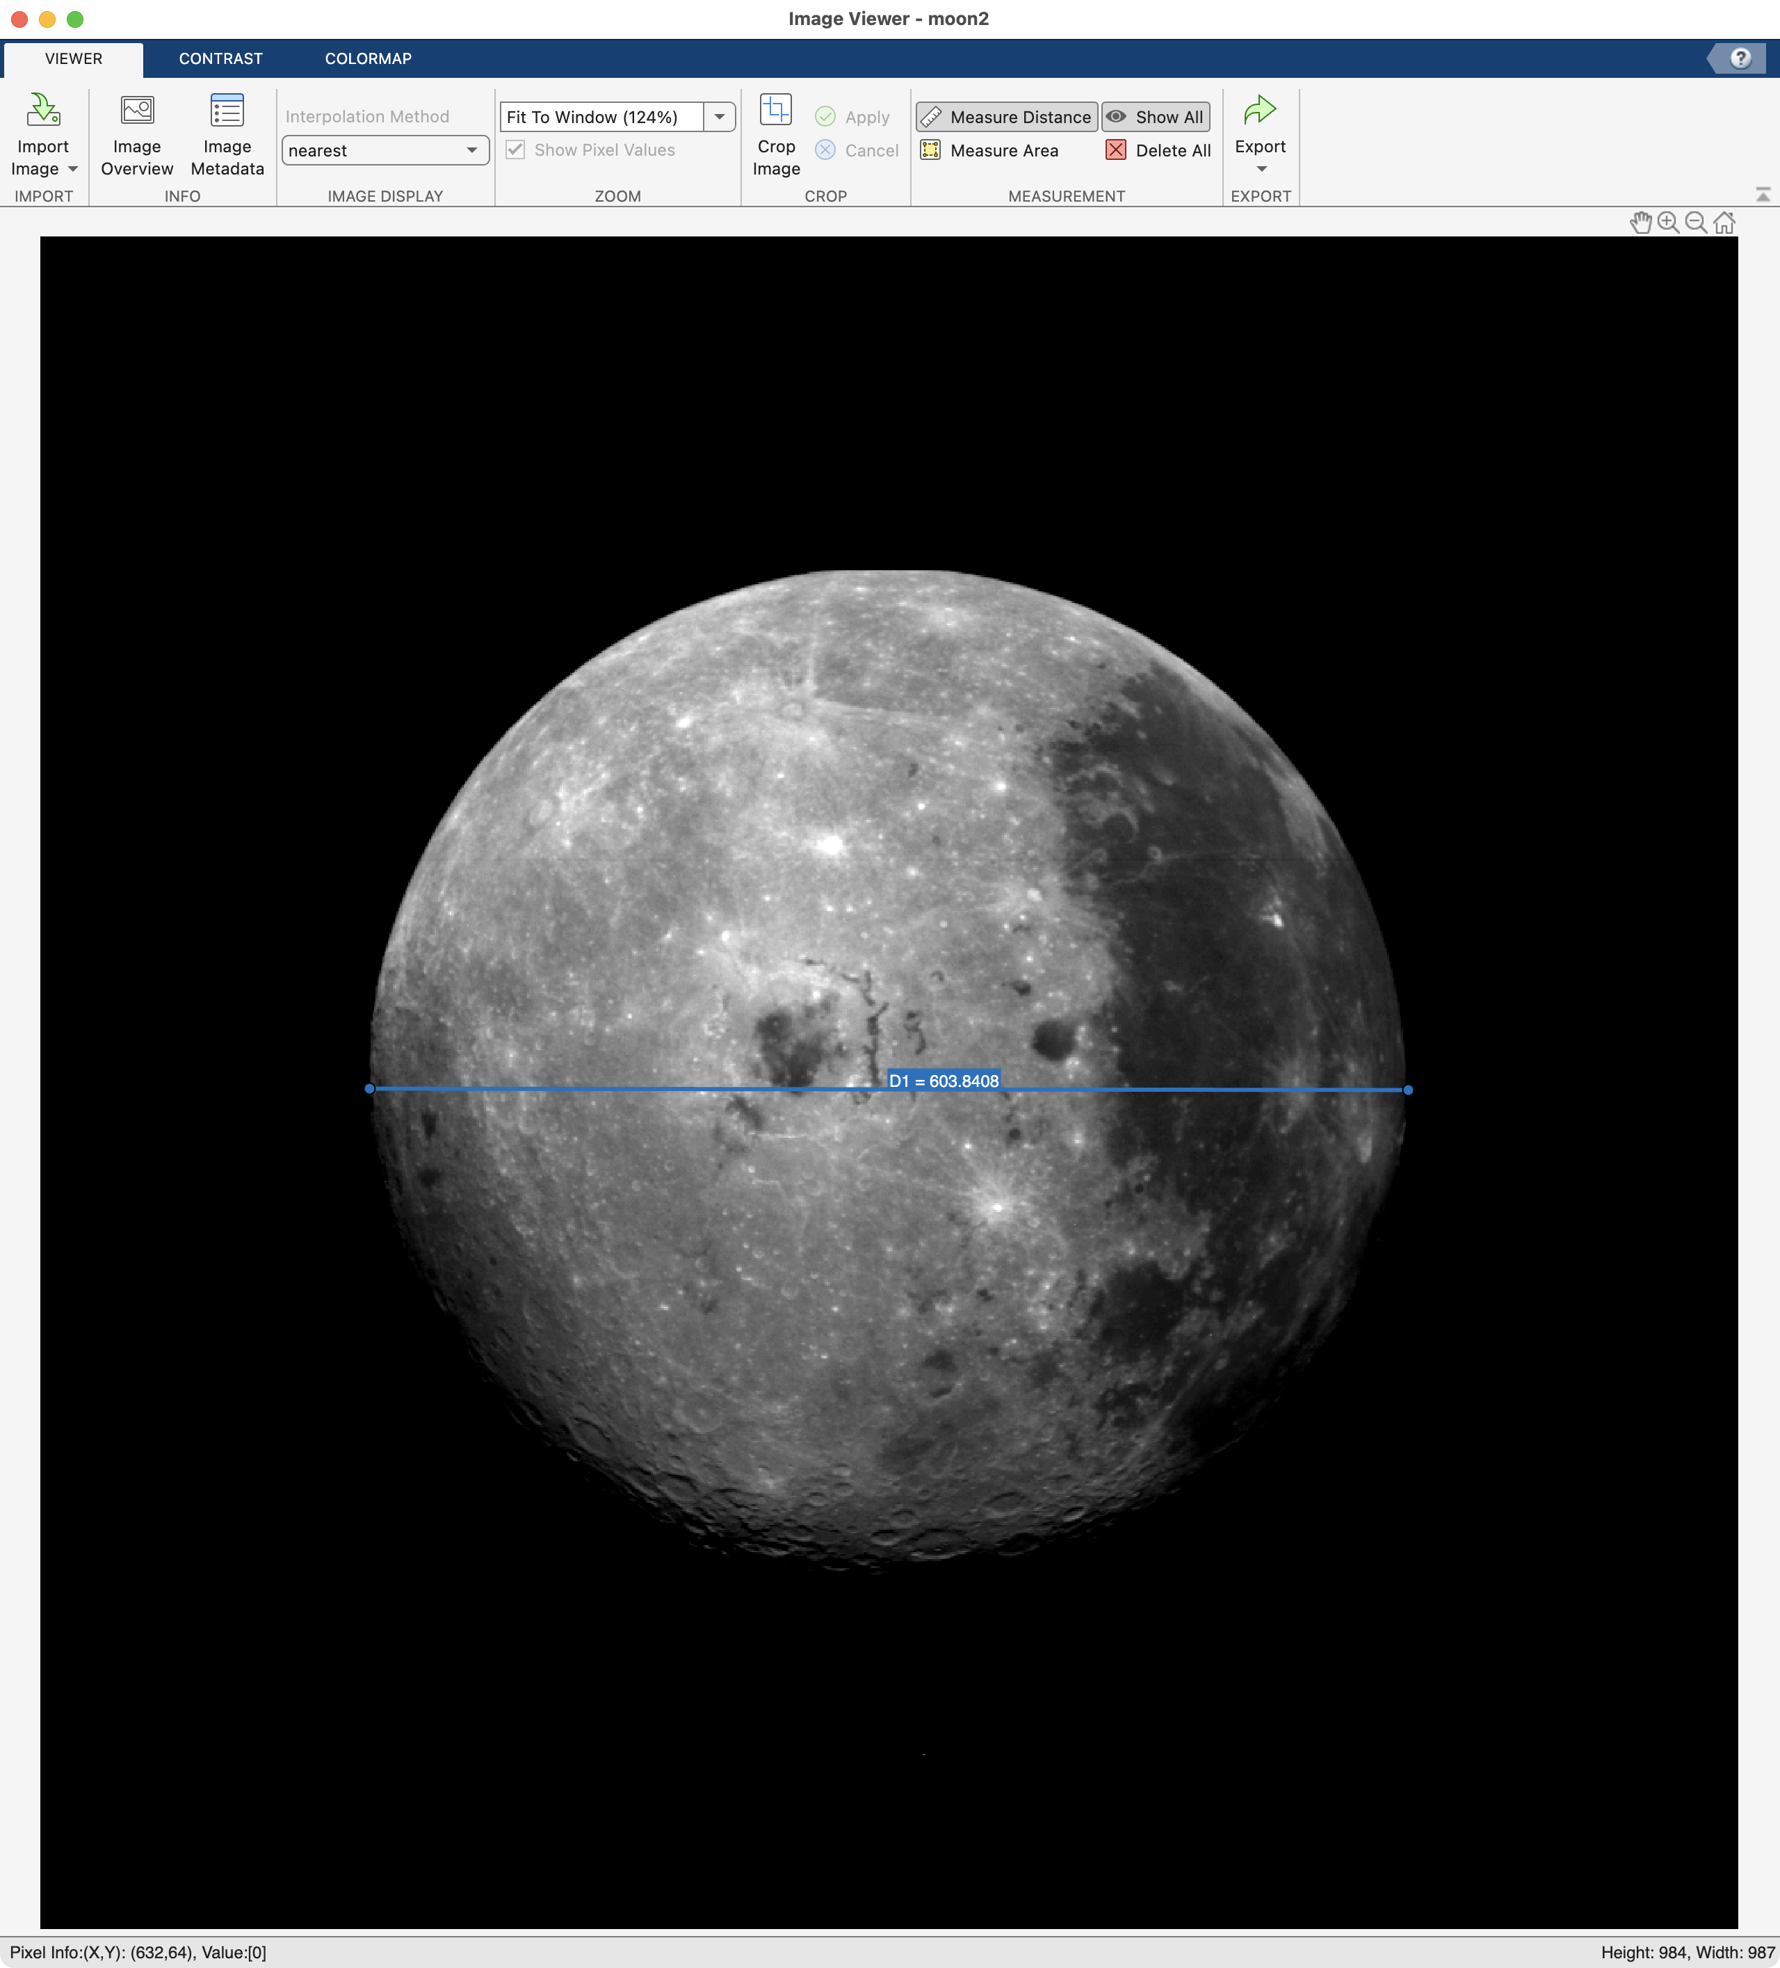The height and width of the screenshot is (1968, 1780).
Task: Select the Measure Area tool
Action: 989,150
